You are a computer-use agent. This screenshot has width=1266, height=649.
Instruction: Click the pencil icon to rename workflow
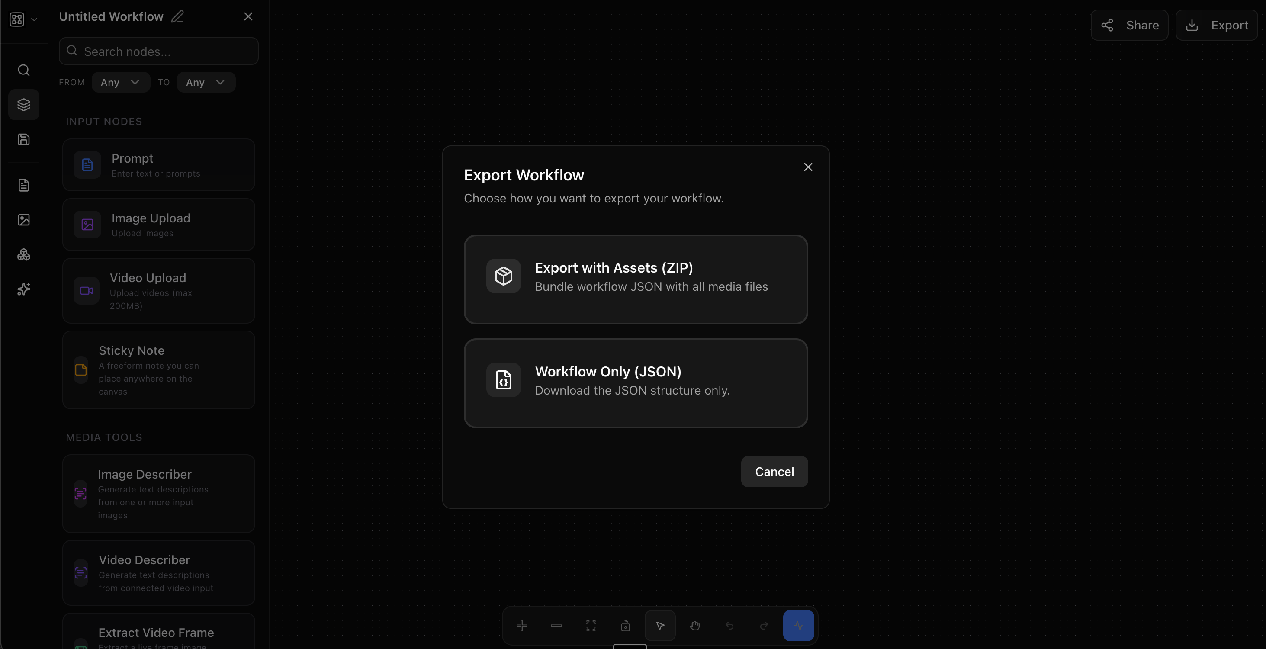click(177, 17)
